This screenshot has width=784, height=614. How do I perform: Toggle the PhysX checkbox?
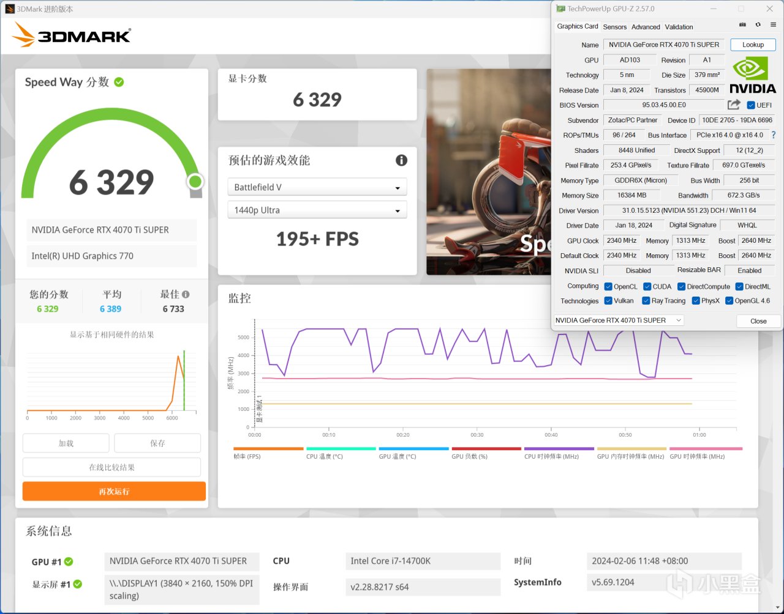[696, 301]
